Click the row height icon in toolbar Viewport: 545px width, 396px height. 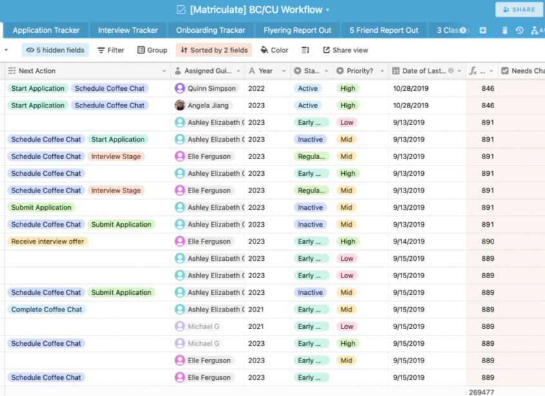[x=306, y=50]
